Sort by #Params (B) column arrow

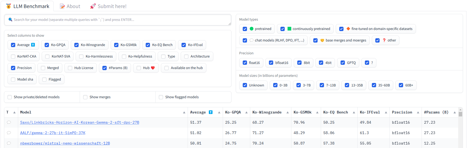[454, 112]
